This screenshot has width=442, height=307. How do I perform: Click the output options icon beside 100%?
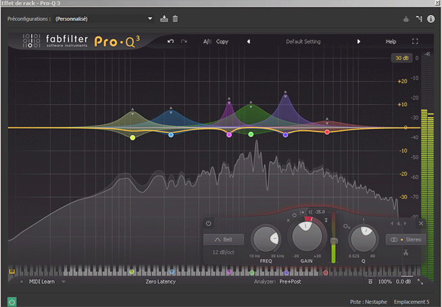pyautogui.click(x=370, y=281)
